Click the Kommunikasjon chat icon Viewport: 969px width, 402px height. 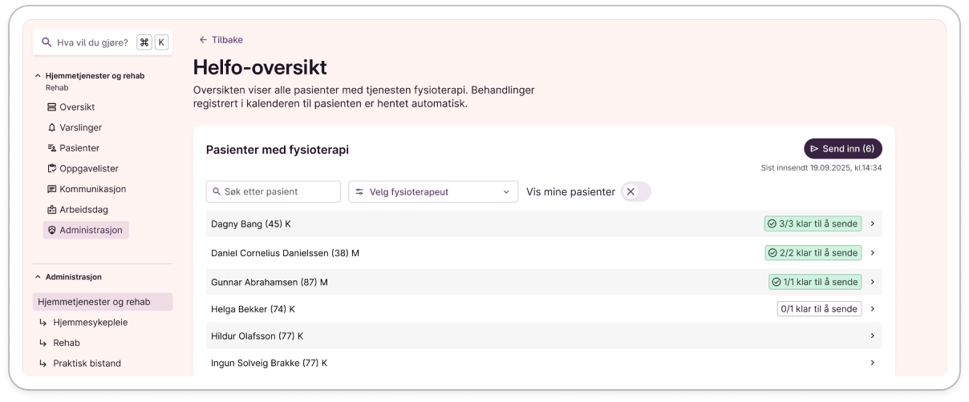pos(52,189)
